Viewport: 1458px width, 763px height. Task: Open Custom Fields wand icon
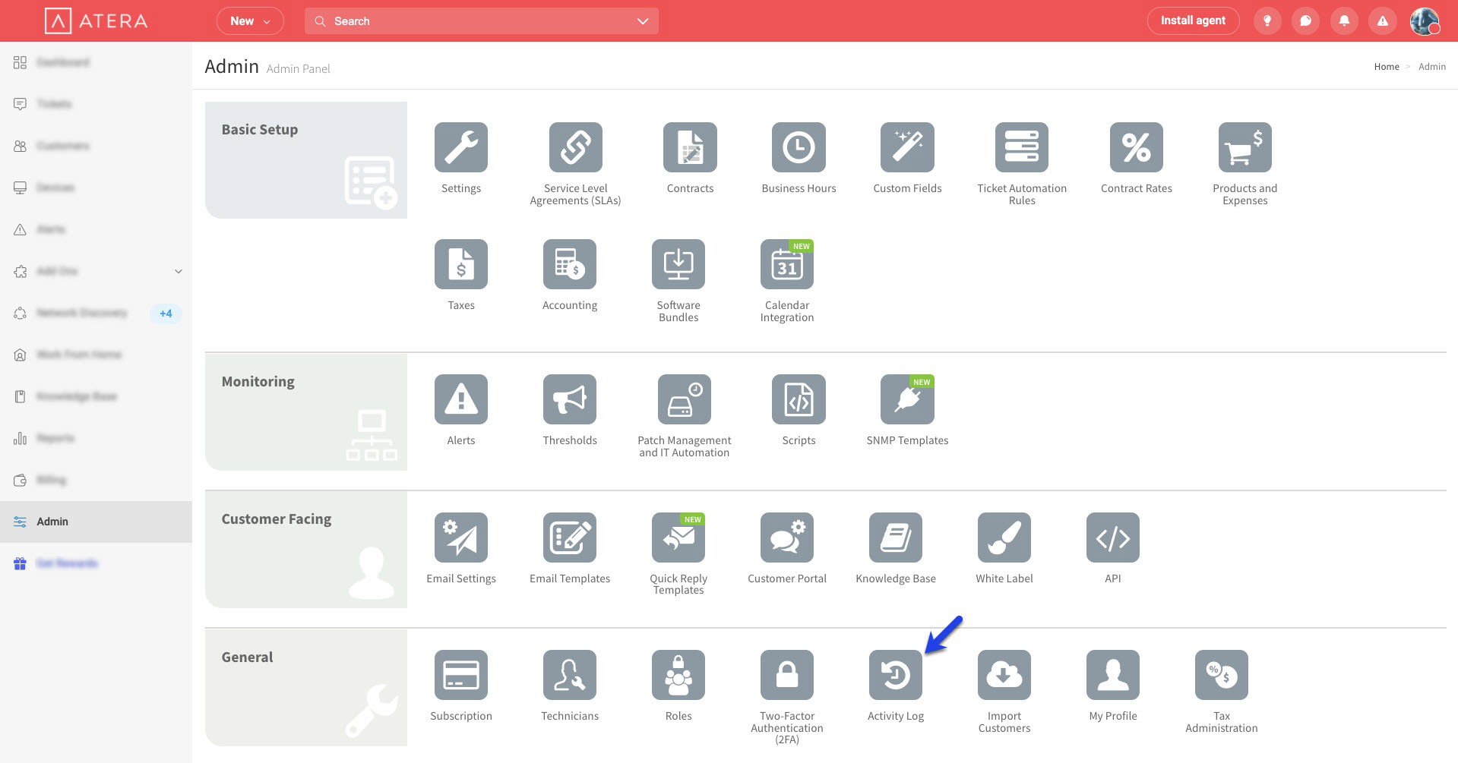click(x=907, y=147)
